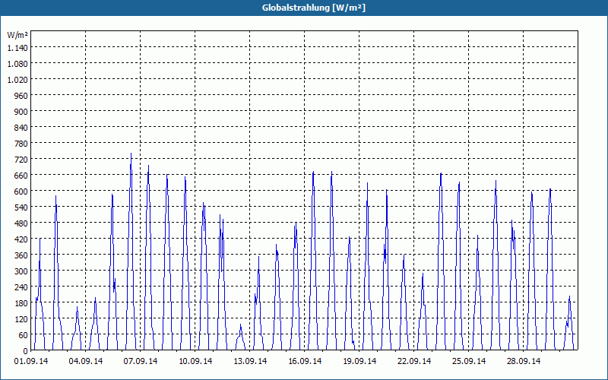Click the 0 y-axis value

(26, 351)
